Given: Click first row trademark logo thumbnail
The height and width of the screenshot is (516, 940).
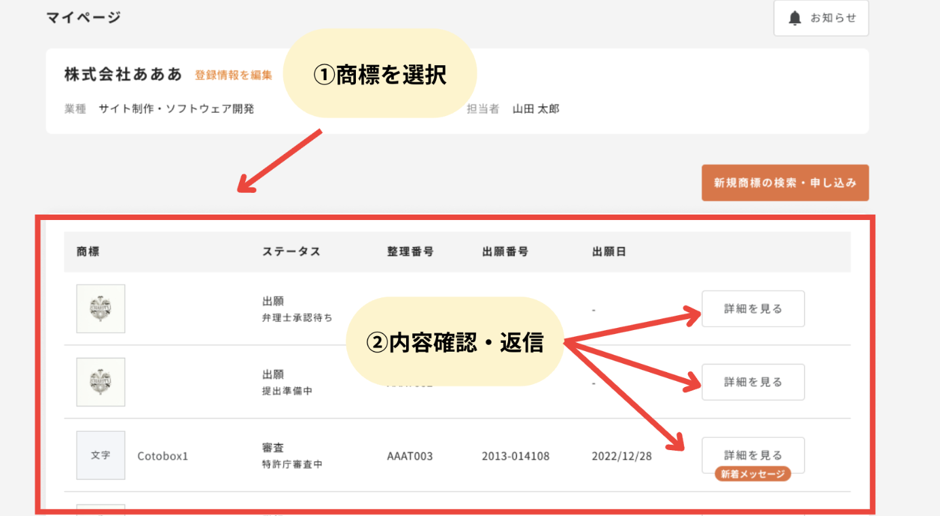Looking at the screenshot, I should tap(101, 309).
